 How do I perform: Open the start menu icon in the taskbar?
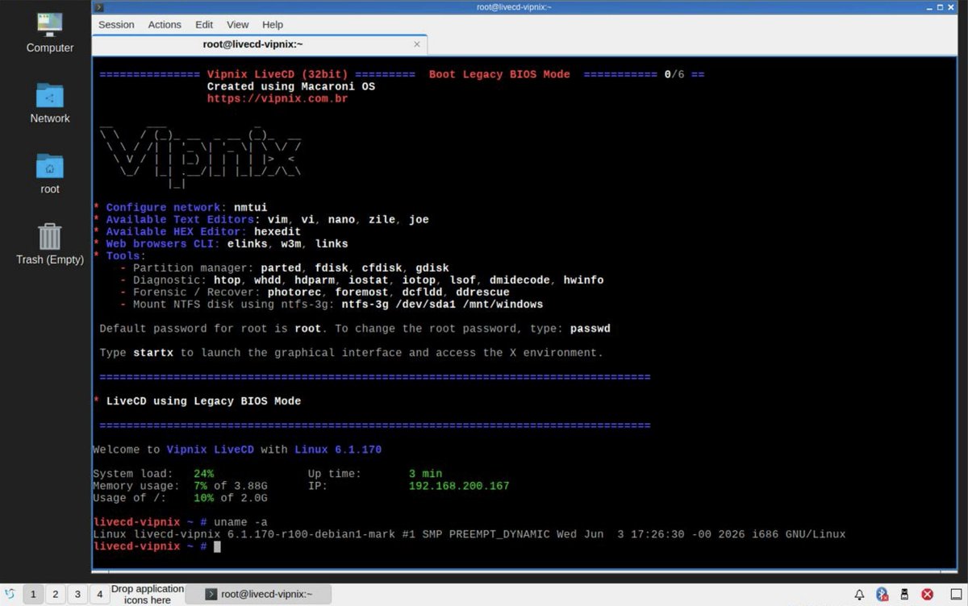[x=10, y=595]
